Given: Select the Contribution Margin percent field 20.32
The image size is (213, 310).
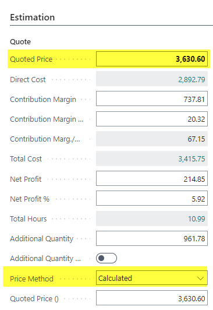Looking at the screenshot, I should coord(152,119).
